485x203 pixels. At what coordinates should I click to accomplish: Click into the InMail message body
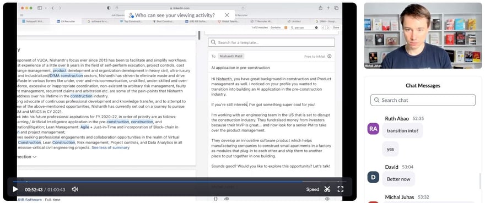click(x=271, y=122)
